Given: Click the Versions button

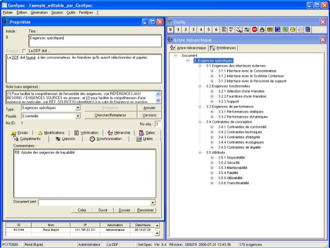Looking at the screenshot, I should (x=149, y=115).
